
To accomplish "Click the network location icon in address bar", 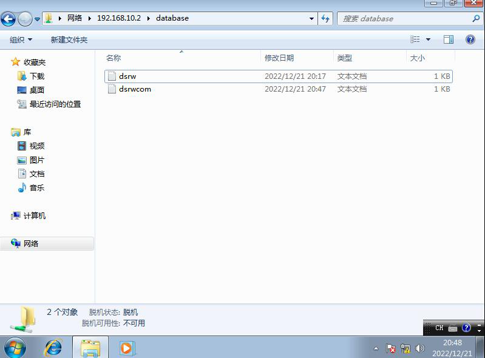I will pyautogui.click(x=49, y=18).
